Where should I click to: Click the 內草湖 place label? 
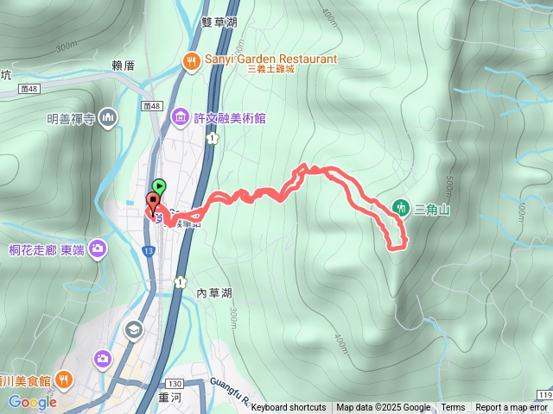[x=214, y=293]
